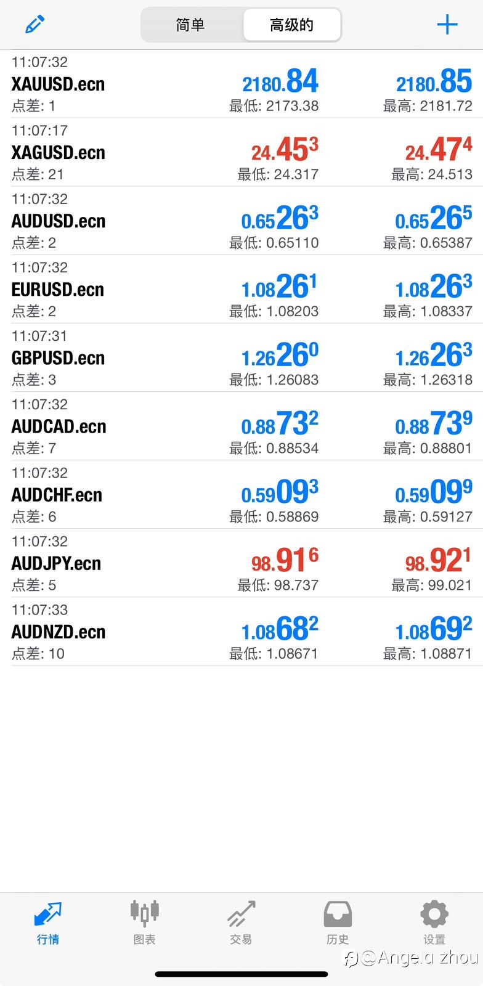Tap XAGUSD.ecn bid price 24.453

tap(285, 150)
